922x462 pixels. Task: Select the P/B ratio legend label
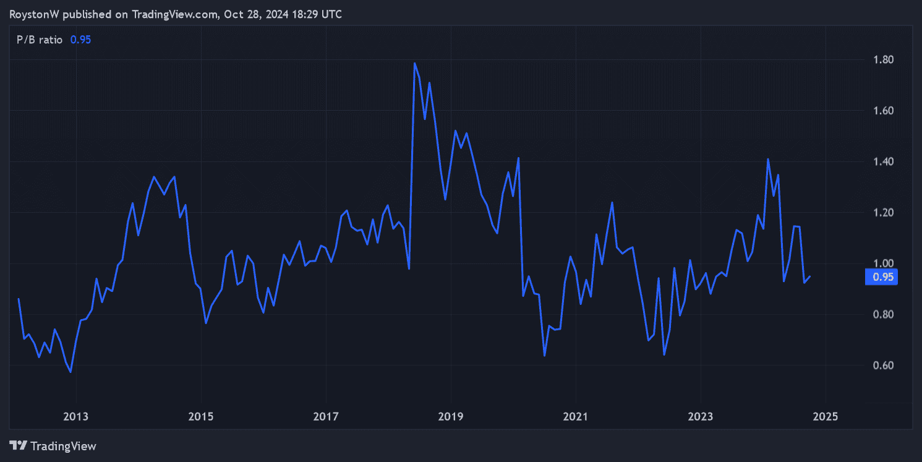(x=40, y=40)
